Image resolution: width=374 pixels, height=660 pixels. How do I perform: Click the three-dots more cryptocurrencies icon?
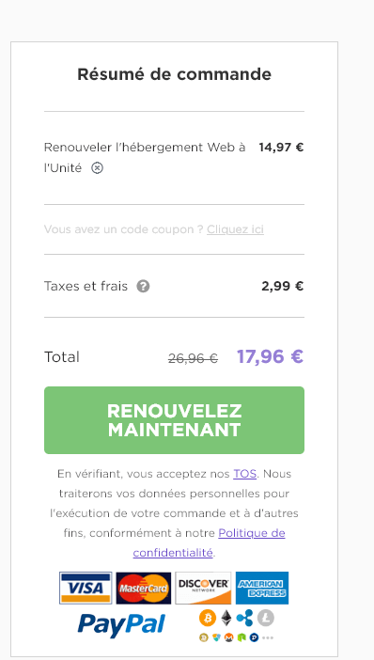point(268,637)
